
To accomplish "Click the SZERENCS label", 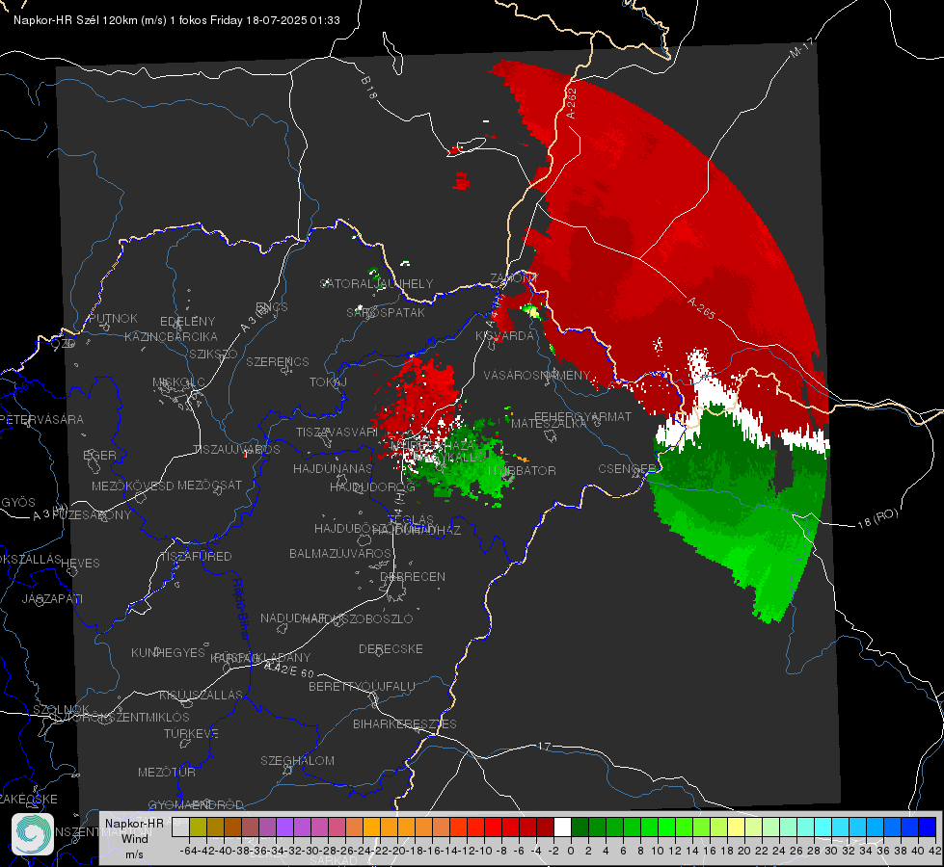I will click(x=278, y=361).
